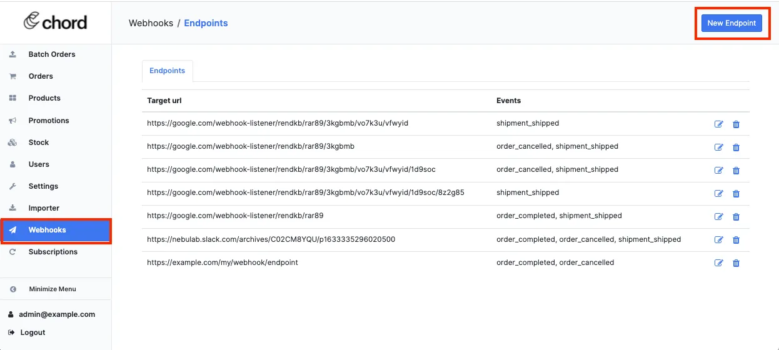This screenshot has height=350, width=779.
Task: Click the URL ending in vfwyid/1d9soc
Action: pos(291,169)
